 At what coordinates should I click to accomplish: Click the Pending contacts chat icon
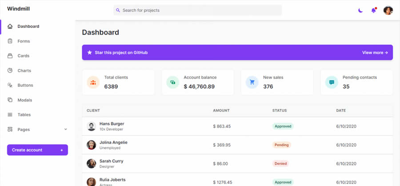332,82
